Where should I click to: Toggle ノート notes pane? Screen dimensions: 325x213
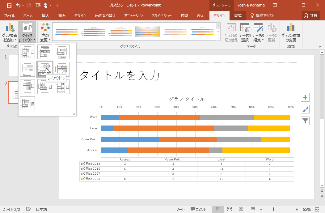click(x=178, y=210)
